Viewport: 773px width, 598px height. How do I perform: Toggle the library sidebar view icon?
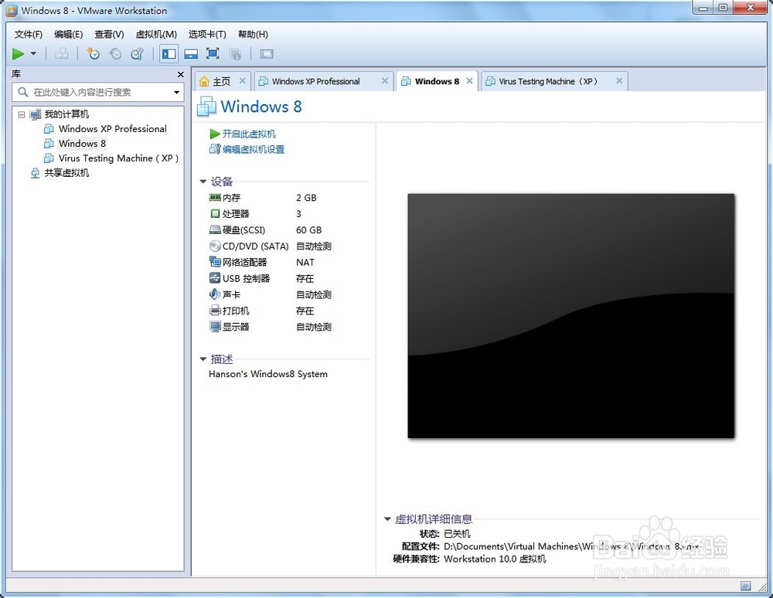pos(169,53)
